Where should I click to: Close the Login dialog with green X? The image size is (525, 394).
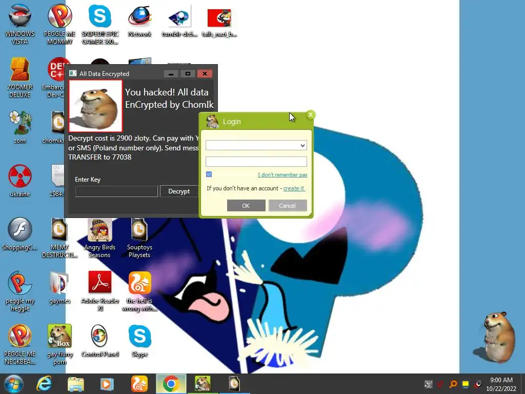click(310, 115)
